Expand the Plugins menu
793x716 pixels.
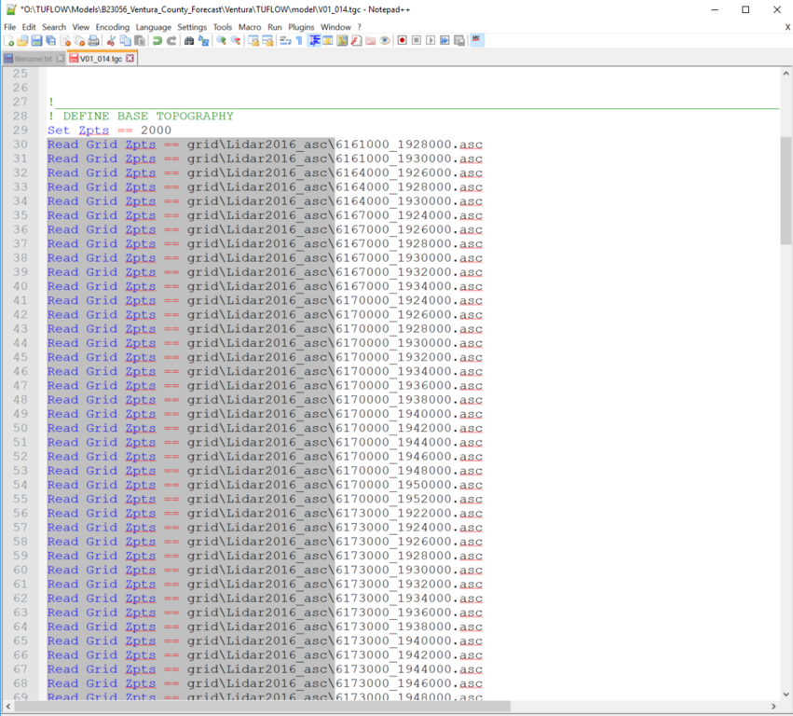coord(301,27)
